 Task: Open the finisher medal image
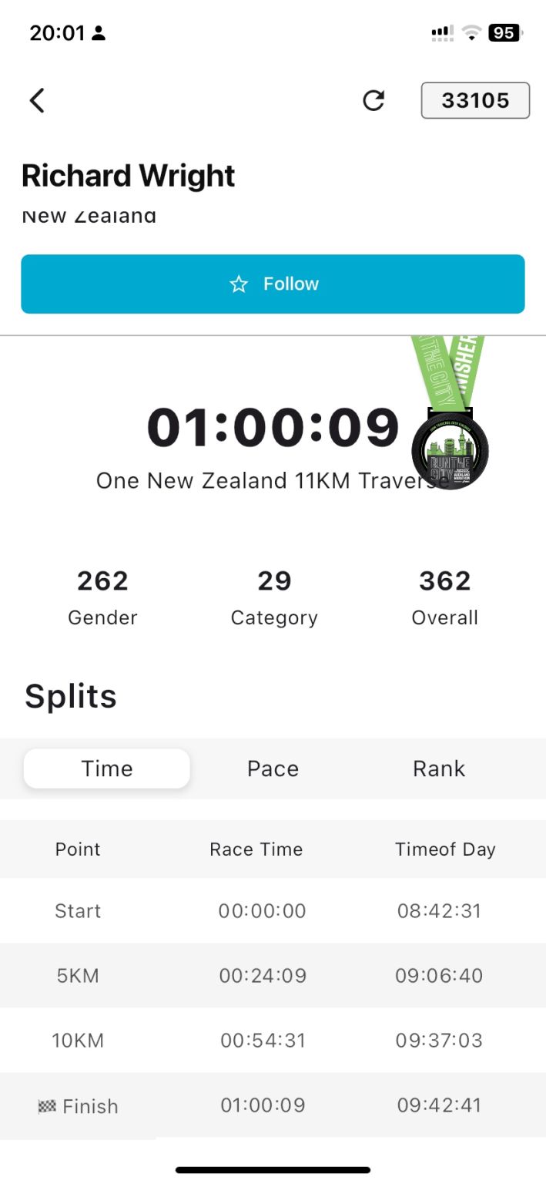[x=450, y=413]
